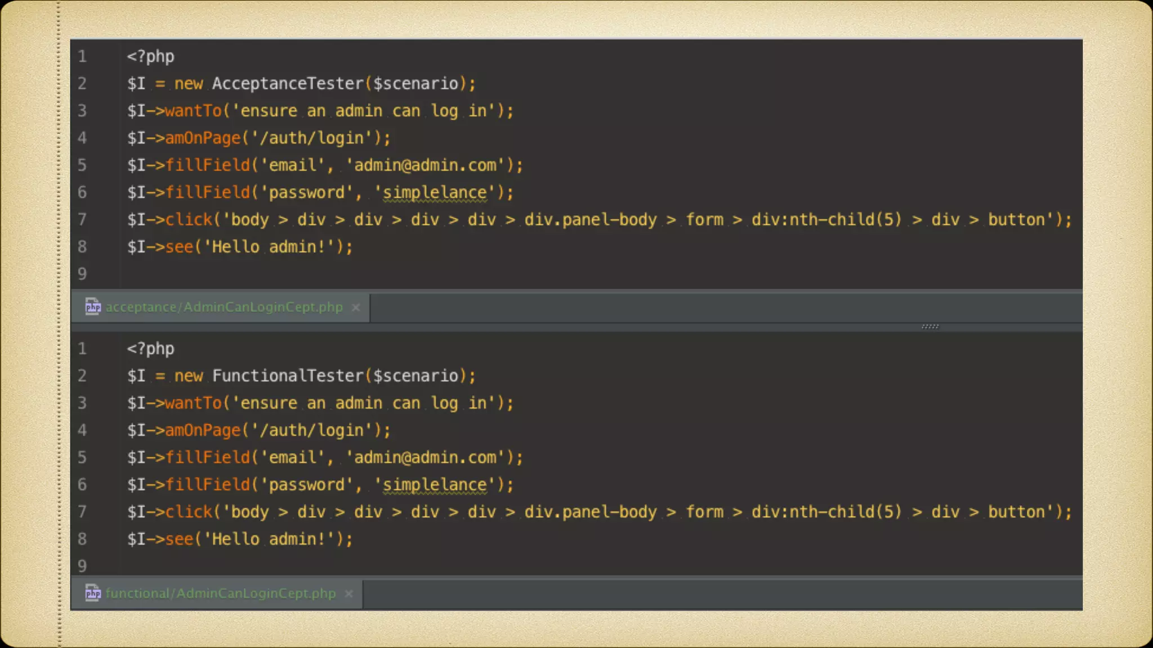
Task: Click the PHP file icon on acceptance tab
Action: [93, 307]
